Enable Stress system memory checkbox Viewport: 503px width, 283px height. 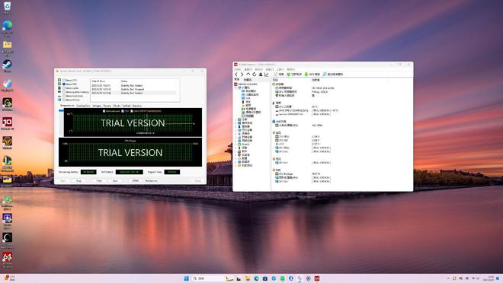(x=64, y=92)
